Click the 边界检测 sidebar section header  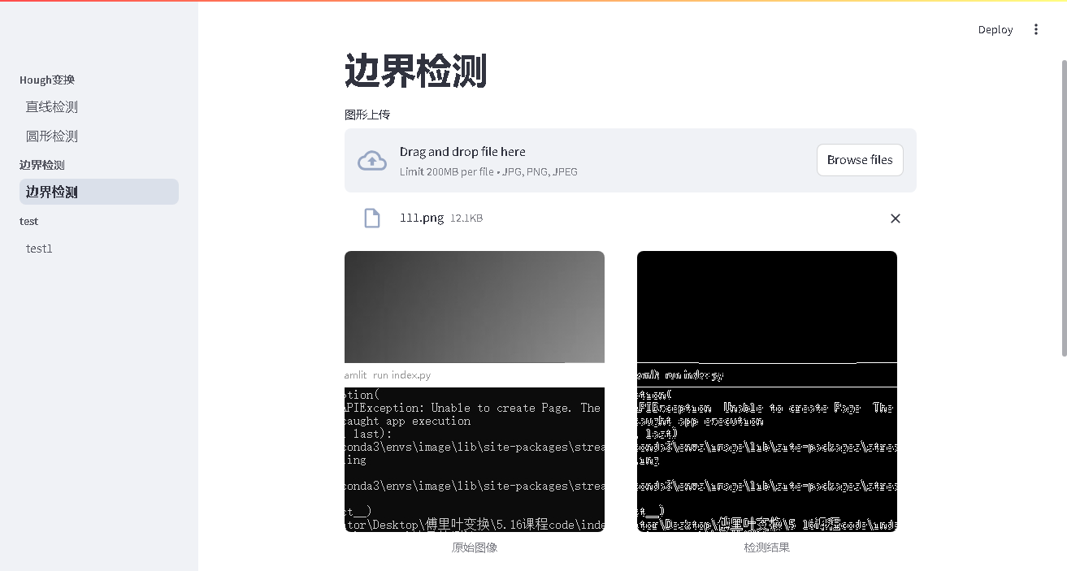click(x=42, y=165)
